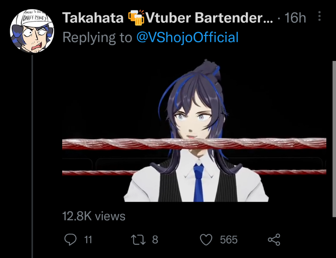Click the retweet count 8

[155, 240]
